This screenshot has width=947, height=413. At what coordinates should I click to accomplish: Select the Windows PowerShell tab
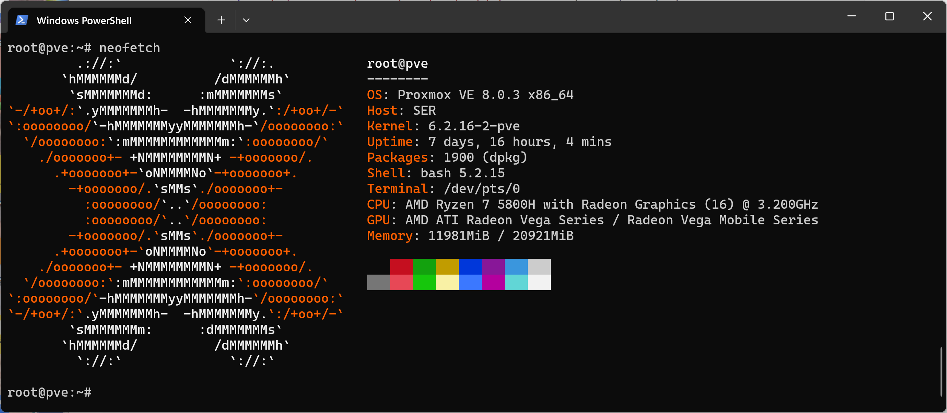pyautogui.click(x=84, y=20)
